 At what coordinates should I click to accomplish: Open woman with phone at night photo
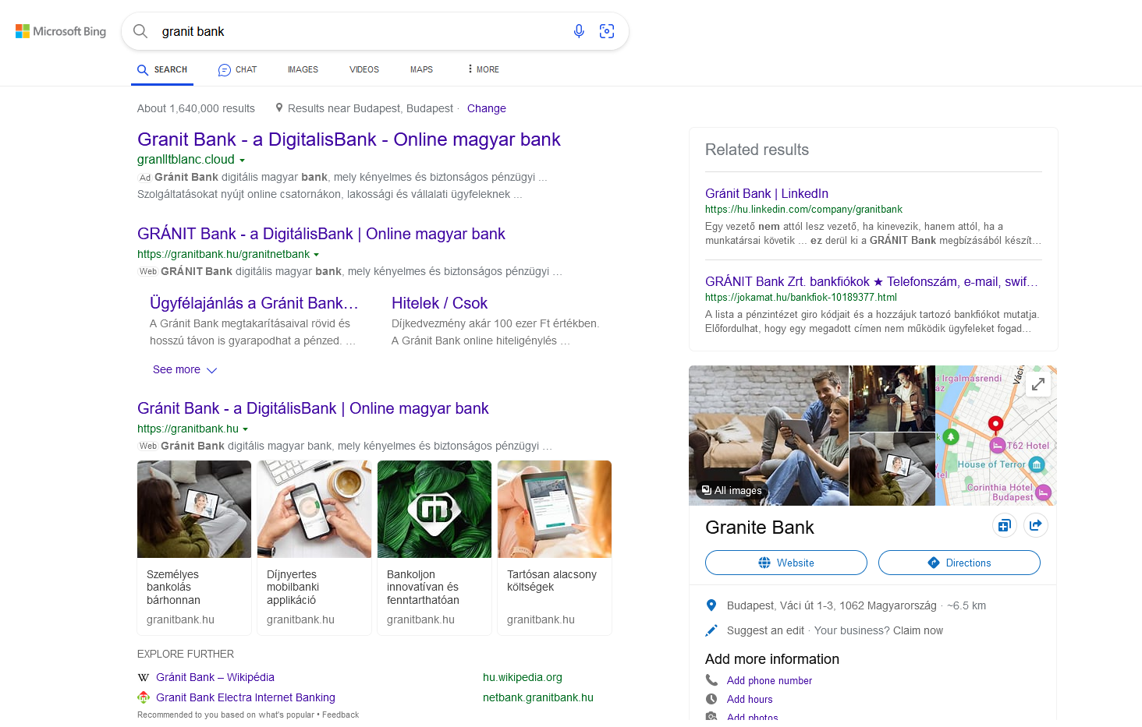coord(892,398)
